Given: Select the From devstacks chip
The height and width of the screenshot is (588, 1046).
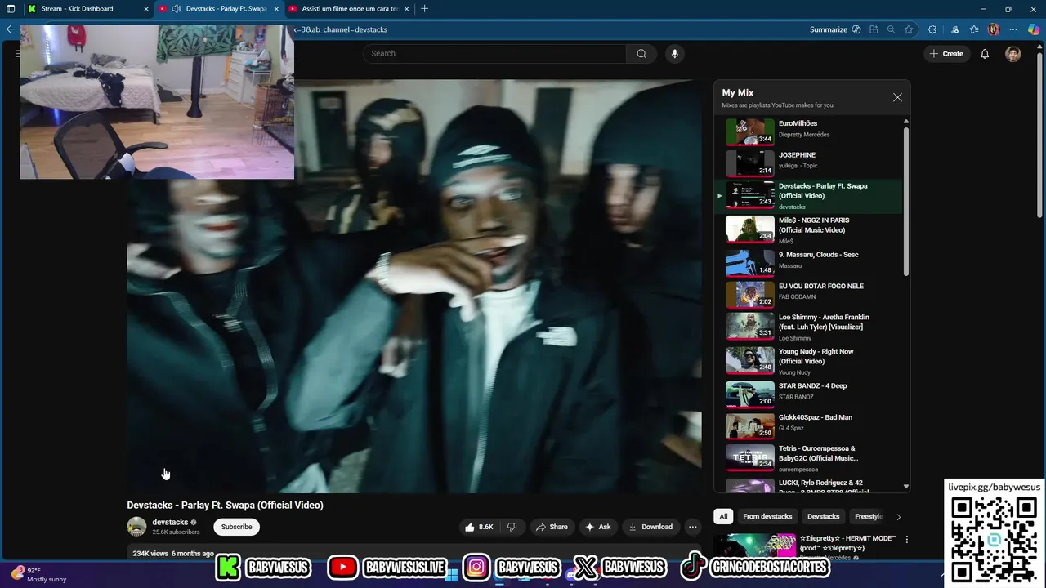Looking at the screenshot, I should tap(767, 517).
